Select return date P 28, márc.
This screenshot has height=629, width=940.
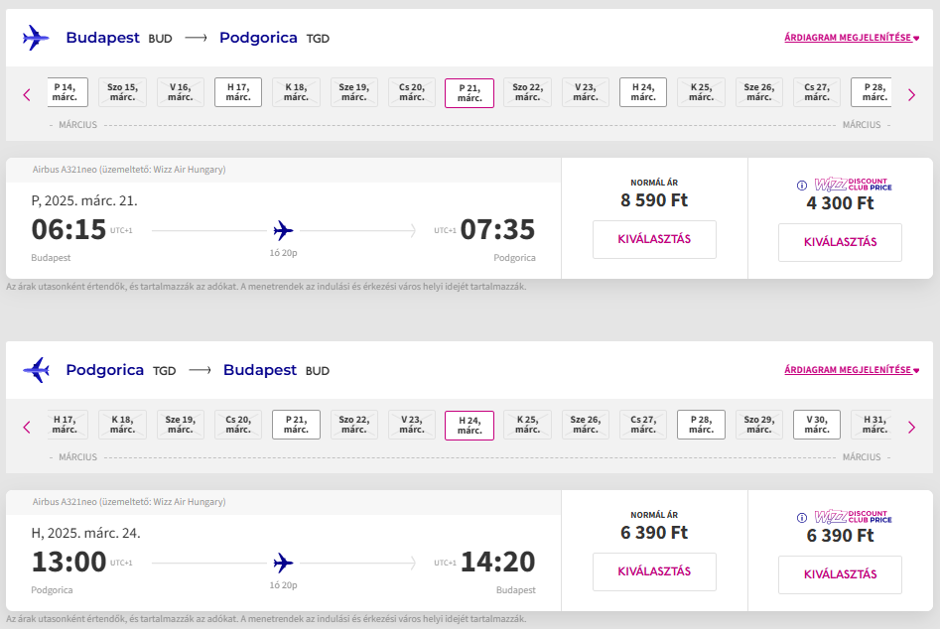(701, 425)
